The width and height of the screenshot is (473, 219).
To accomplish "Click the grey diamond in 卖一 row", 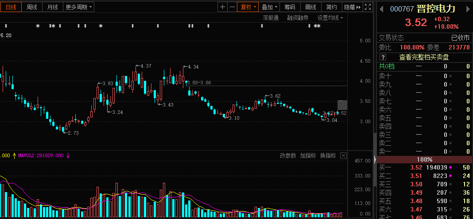I will click(451, 151).
